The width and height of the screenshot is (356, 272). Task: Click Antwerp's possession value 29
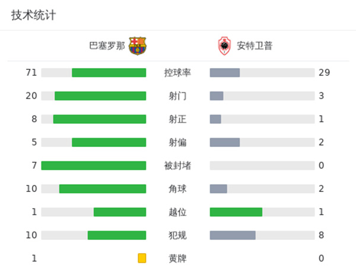(324, 73)
